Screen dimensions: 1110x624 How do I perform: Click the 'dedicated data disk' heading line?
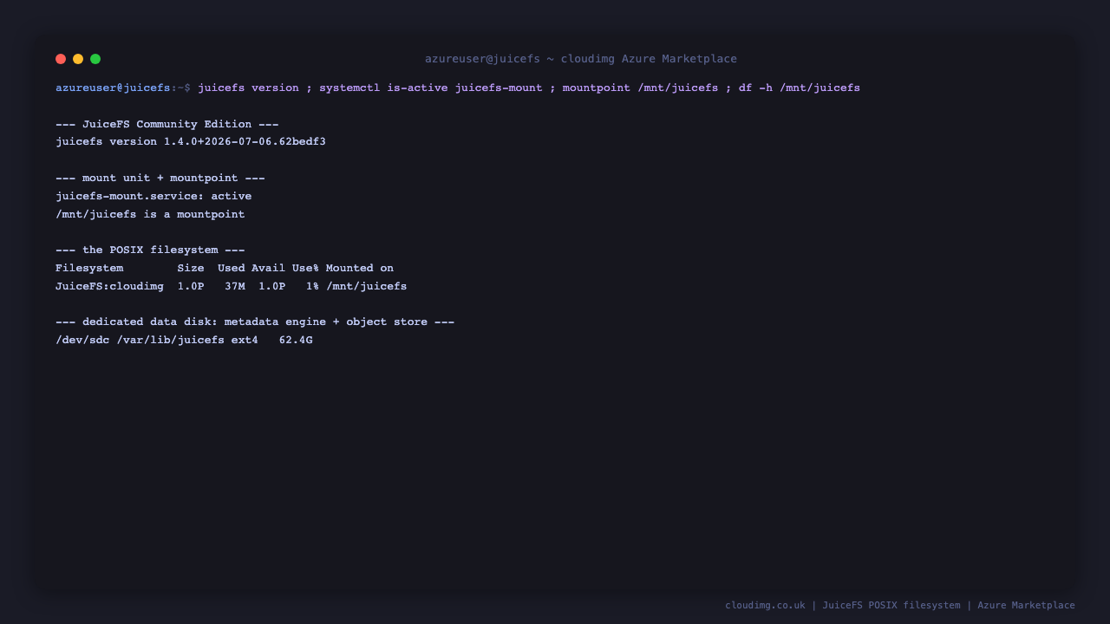coord(255,322)
